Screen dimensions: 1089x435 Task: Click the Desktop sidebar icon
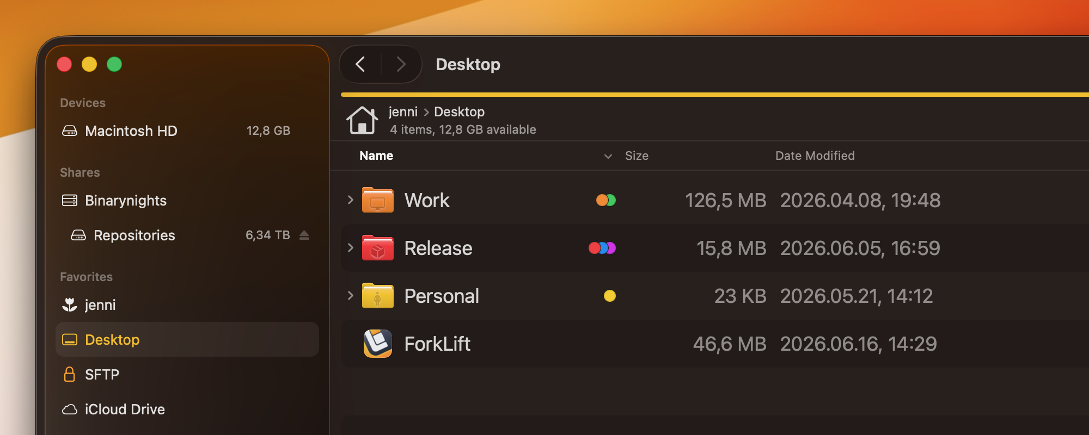coord(70,340)
